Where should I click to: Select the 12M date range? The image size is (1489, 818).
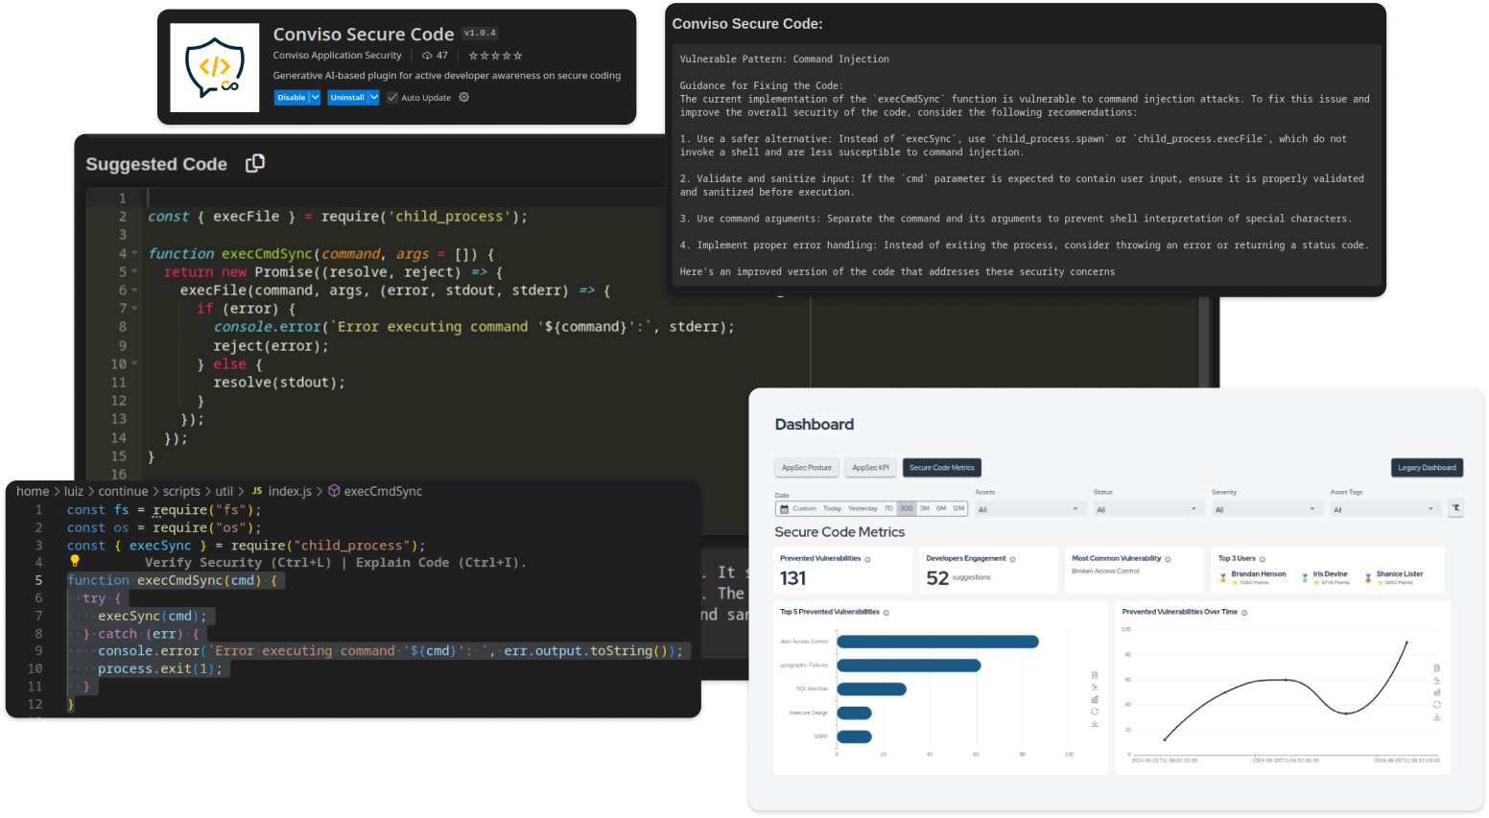pos(958,508)
